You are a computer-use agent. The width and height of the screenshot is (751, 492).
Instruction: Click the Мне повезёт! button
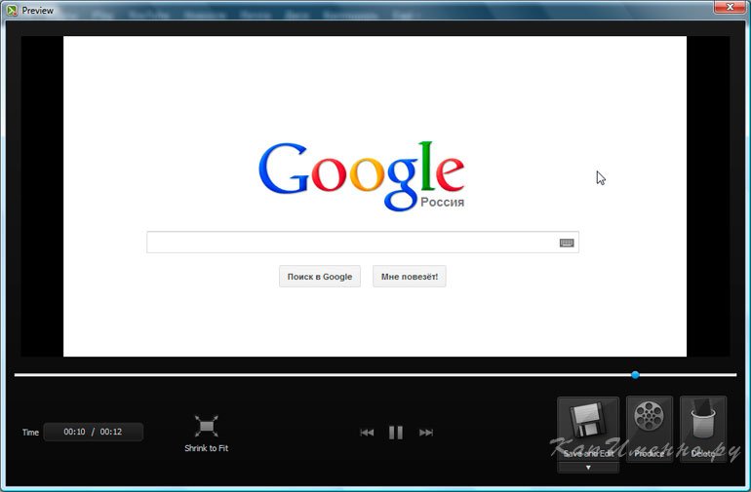pyautogui.click(x=409, y=277)
